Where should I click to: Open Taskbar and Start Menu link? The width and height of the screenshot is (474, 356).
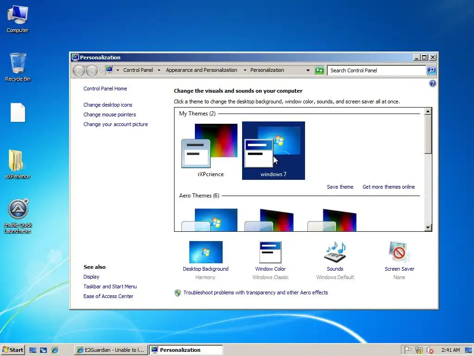tap(110, 286)
